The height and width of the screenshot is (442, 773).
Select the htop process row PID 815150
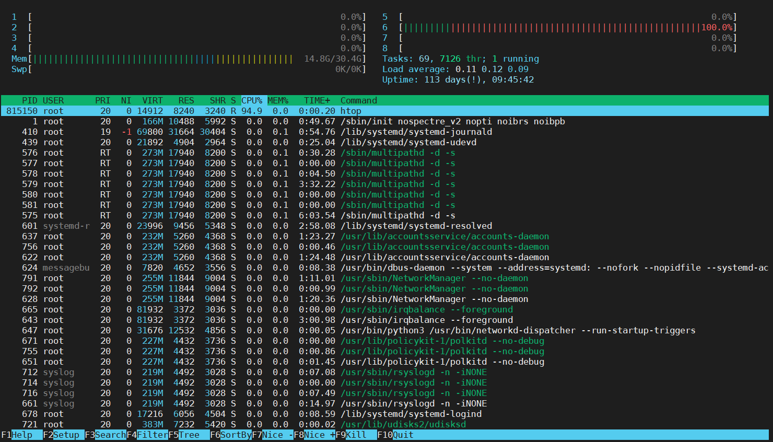click(385, 111)
